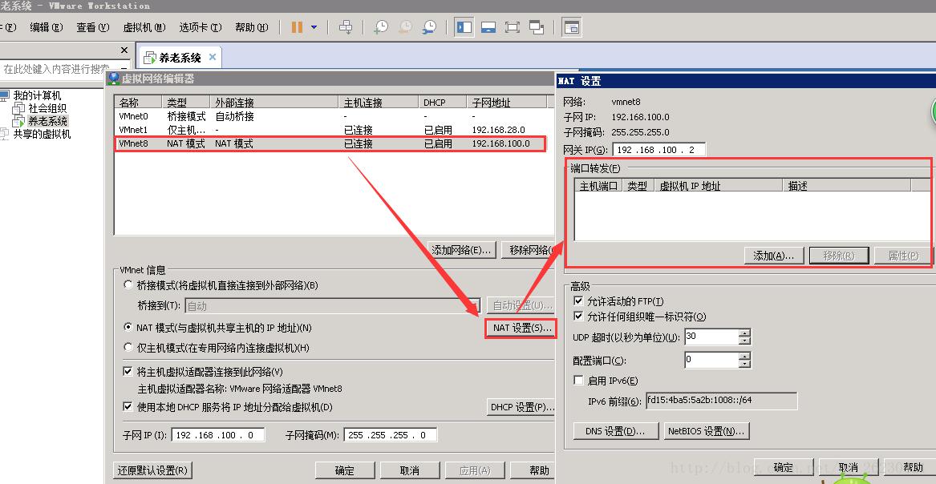The height and width of the screenshot is (484, 936).
Task: Select the VMnet8 NAT 模式 row
Action: (330, 143)
